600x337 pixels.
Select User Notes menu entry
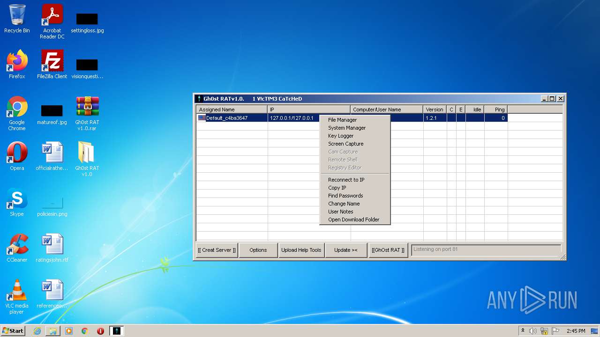click(x=355, y=212)
